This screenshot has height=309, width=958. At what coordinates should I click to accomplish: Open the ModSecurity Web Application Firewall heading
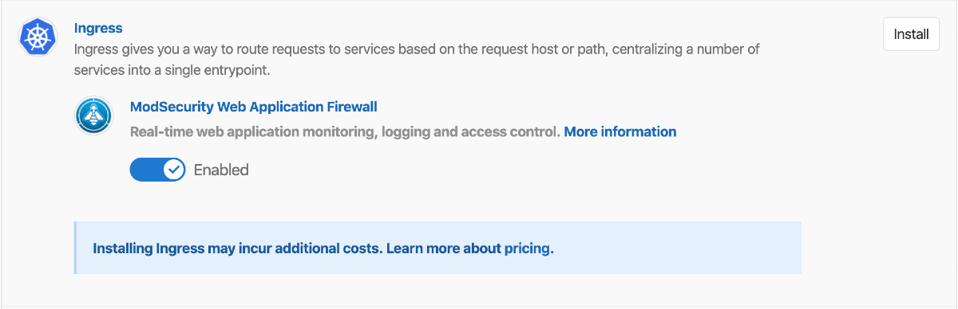pyautogui.click(x=253, y=107)
